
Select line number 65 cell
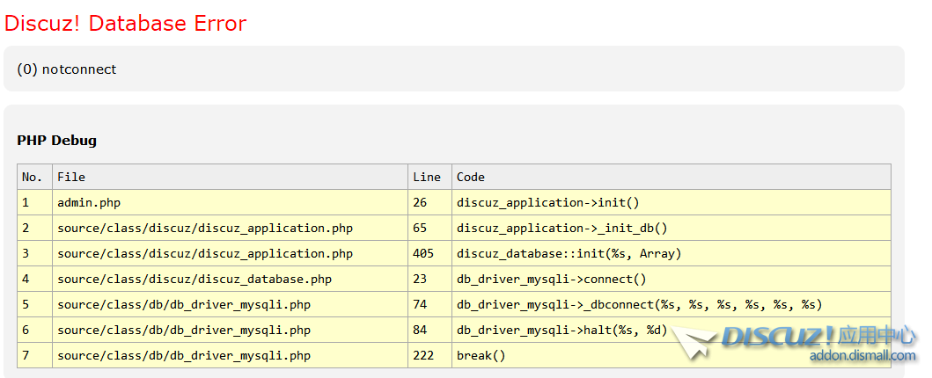tap(420, 229)
